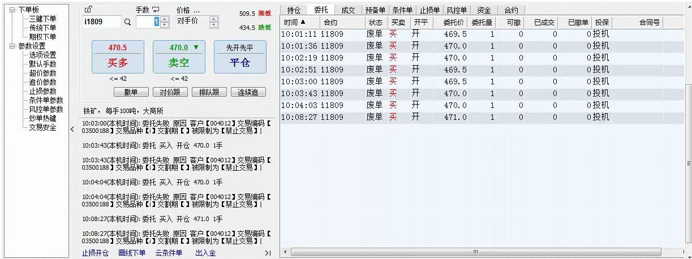Screen dimensions: 692x259
Task: Open the 画线下单 link
Action: [x=132, y=253]
